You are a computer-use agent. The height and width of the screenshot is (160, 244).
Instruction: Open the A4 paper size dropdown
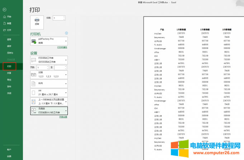click(x=49, y=92)
